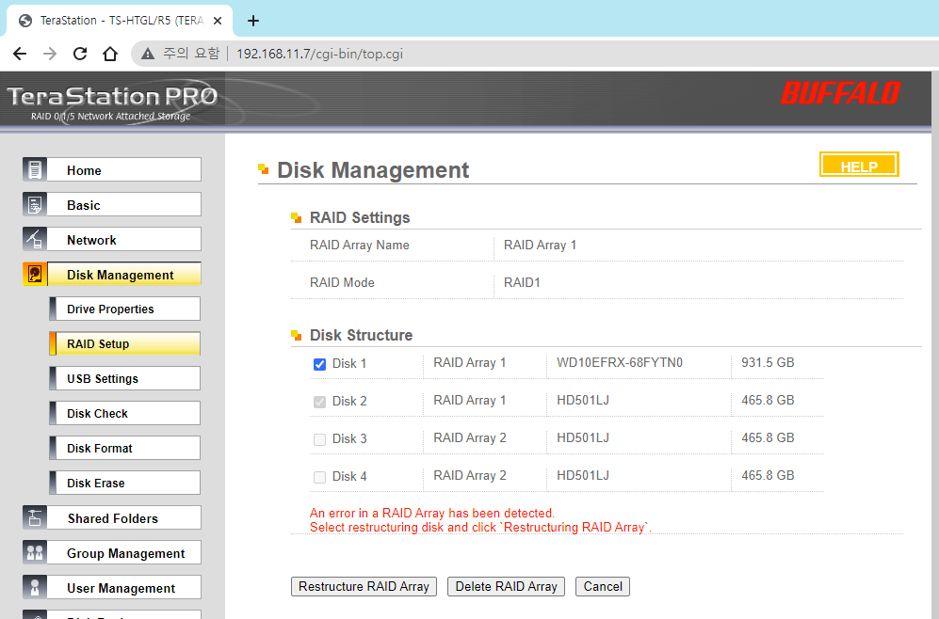Image resolution: width=939 pixels, height=619 pixels.
Task: Go back with browser back arrow
Action: (x=20, y=54)
